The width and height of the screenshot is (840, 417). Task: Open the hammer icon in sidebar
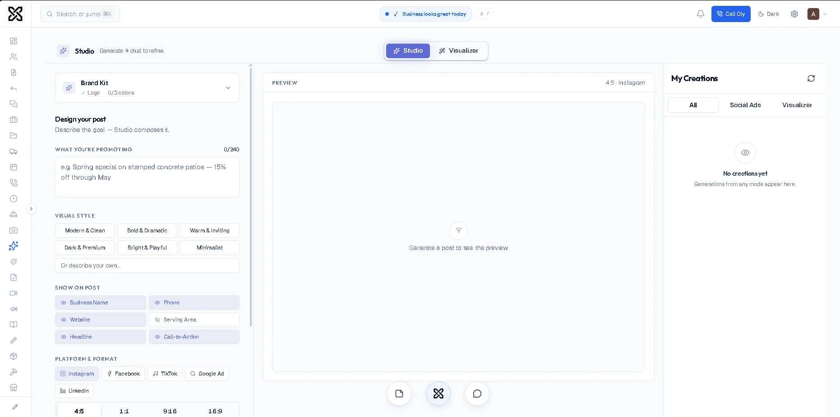click(14, 372)
